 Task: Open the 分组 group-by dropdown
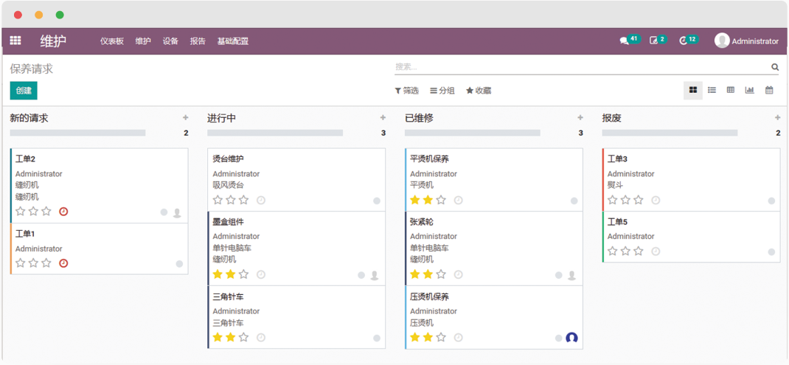coord(442,91)
